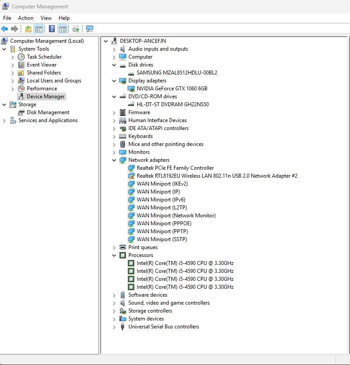
Task: Collapse the Processors category
Action: pyautogui.click(x=114, y=255)
